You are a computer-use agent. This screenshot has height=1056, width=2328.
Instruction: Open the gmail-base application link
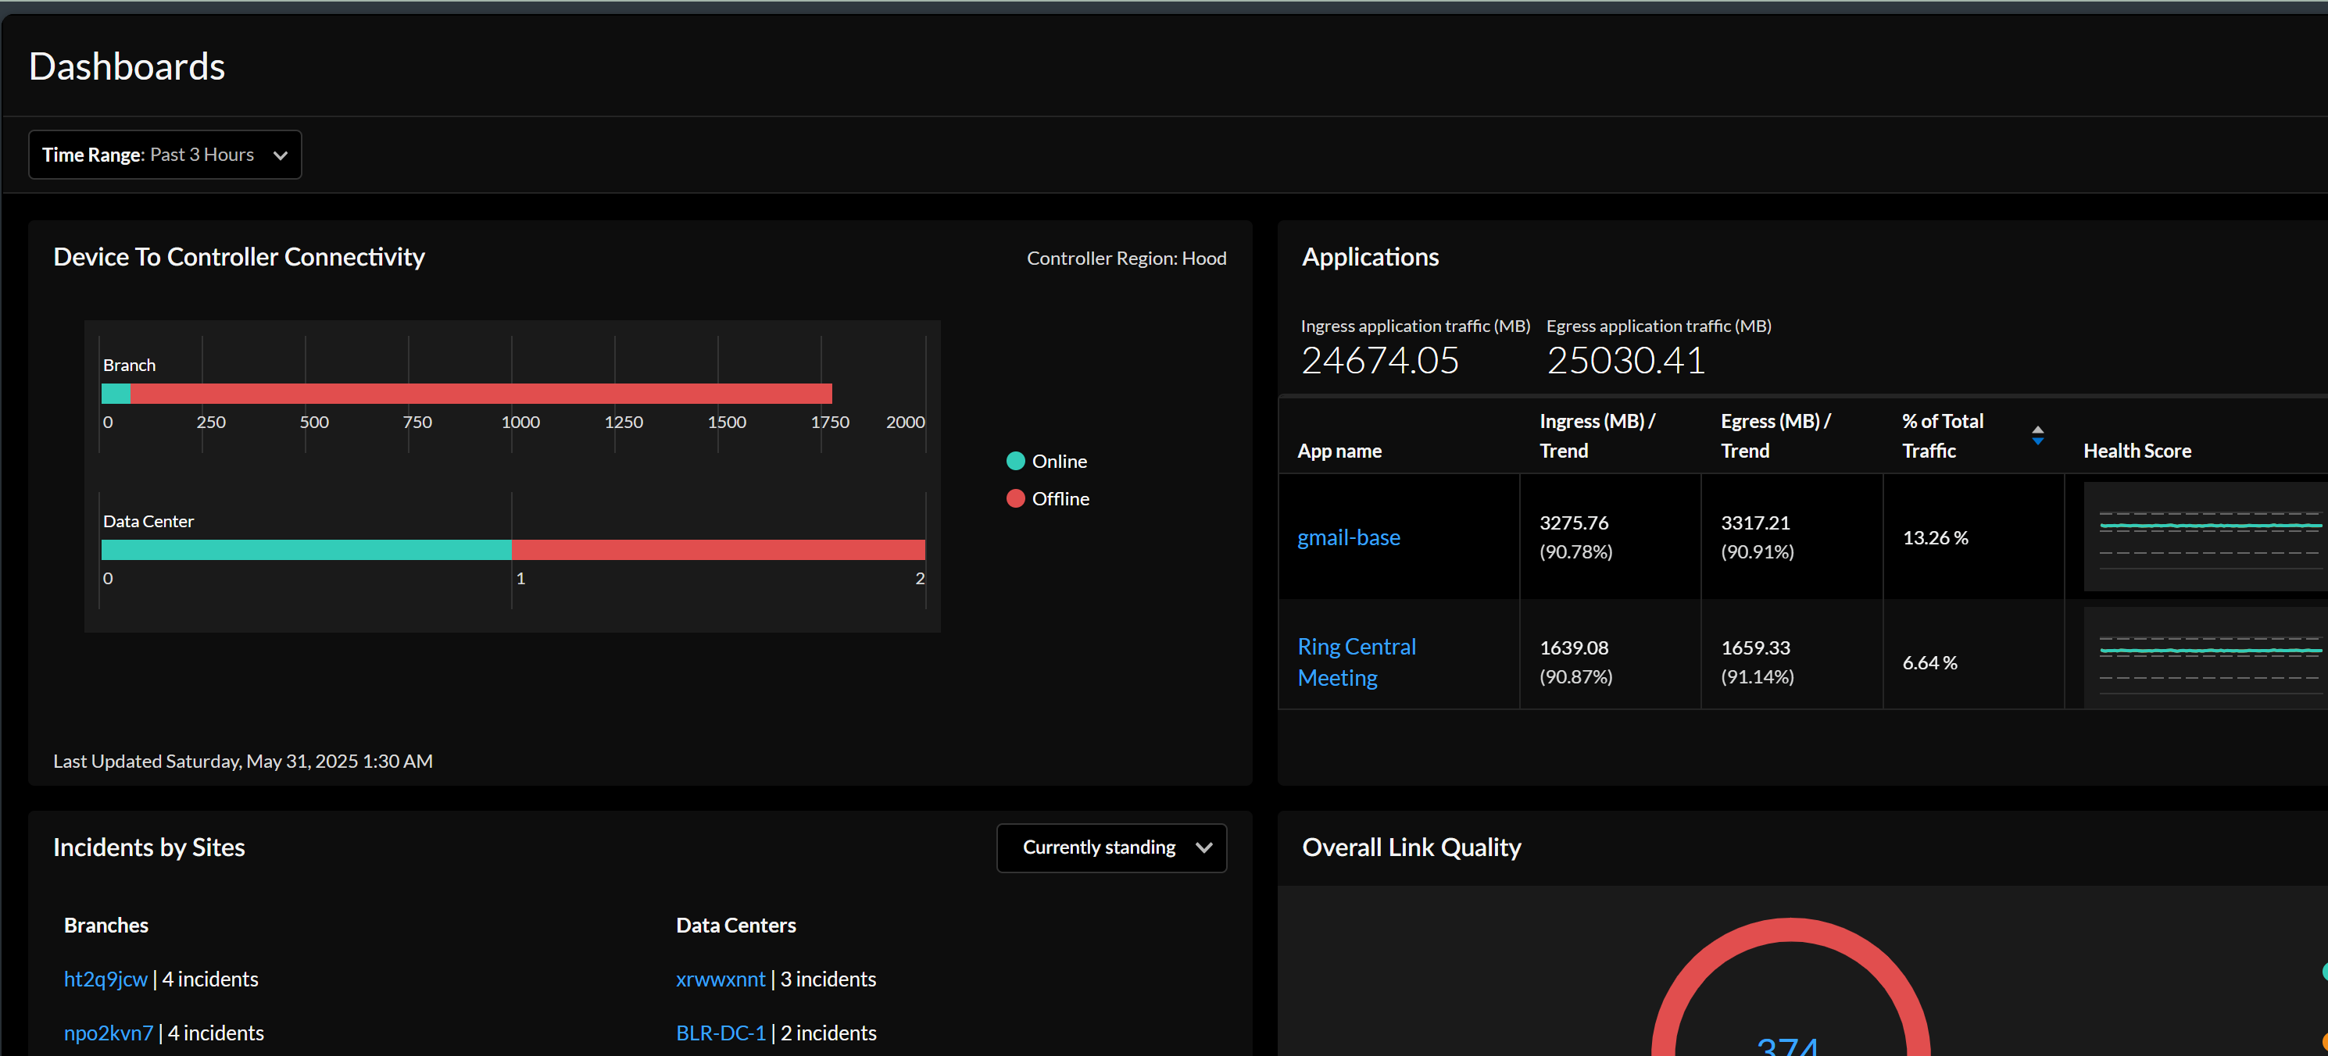pos(1348,537)
